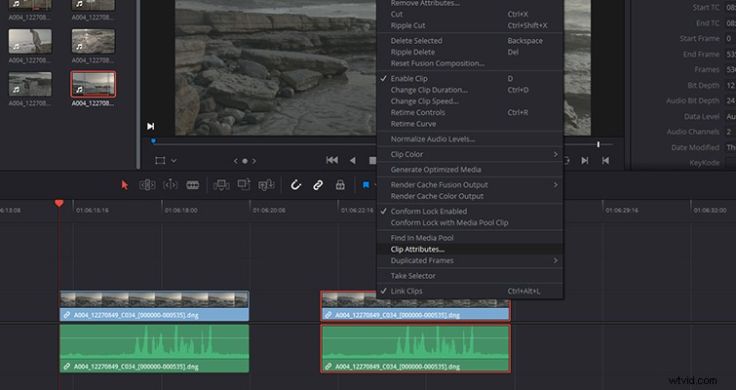Choose Find In Media Pool
Viewport: 736px width, 390px height.
(470, 238)
